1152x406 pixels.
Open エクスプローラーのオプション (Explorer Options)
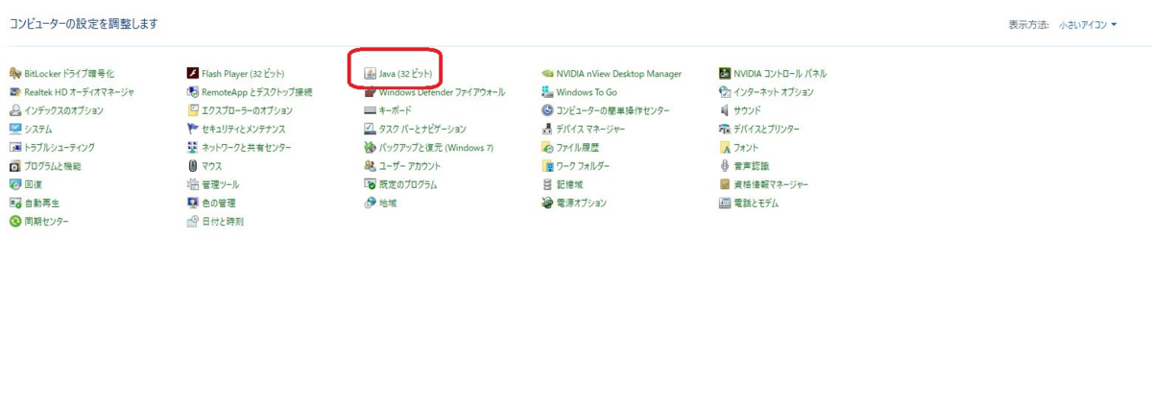point(240,110)
